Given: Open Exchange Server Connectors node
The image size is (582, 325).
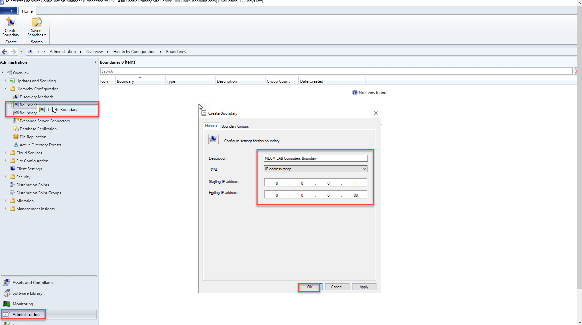Looking at the screenshot, I should [x=44, y=121].
